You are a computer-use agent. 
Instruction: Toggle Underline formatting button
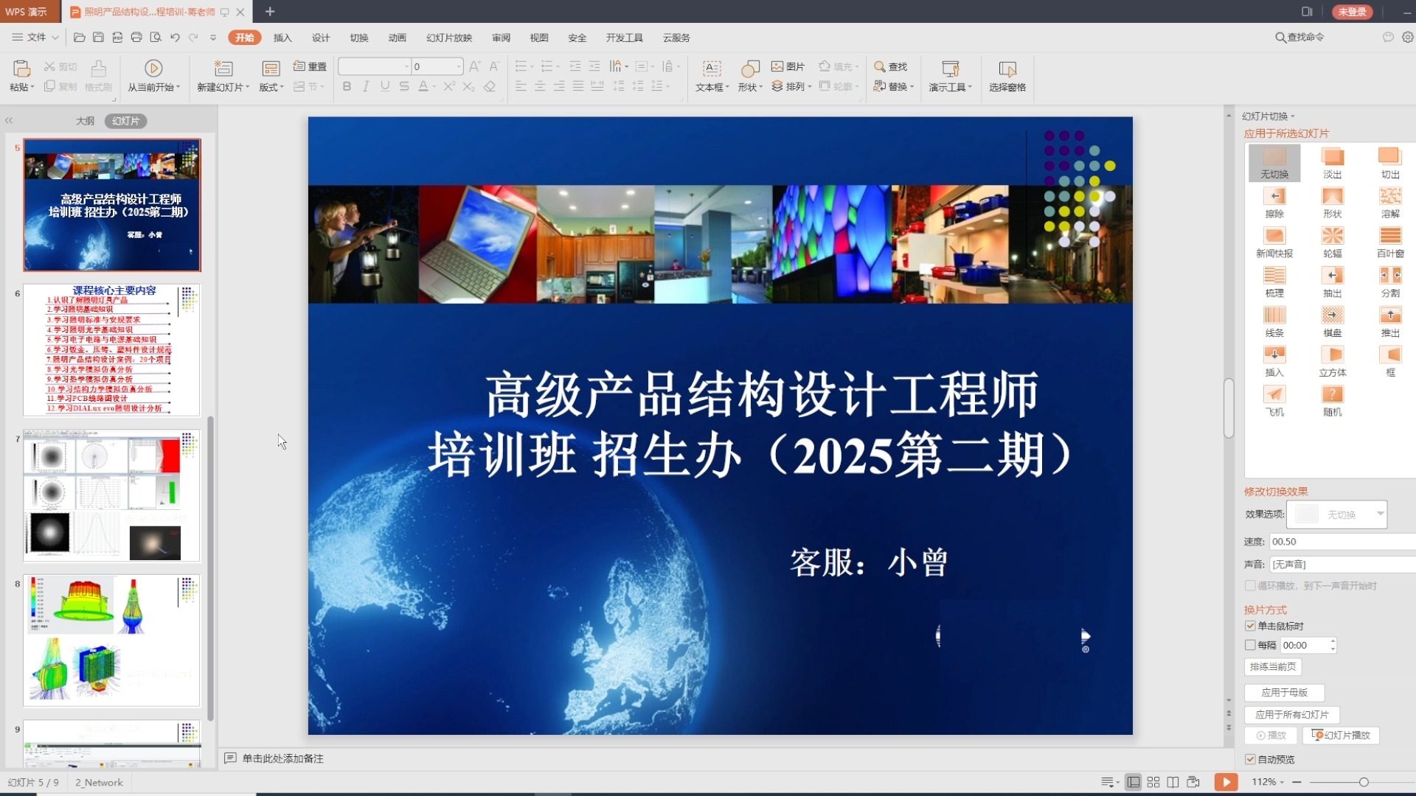coord(385,86)
